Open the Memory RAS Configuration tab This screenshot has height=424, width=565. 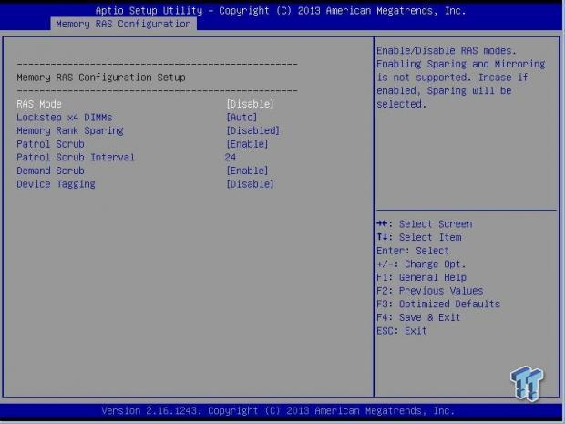(124, 24)
